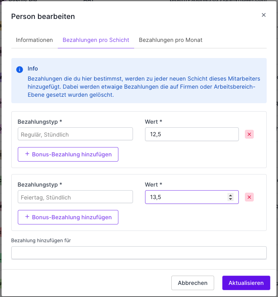Screen dimensions: 278x297
Task: Add bonus payment under Regulär, Stündlich
Action: click(x=68, y=154)
